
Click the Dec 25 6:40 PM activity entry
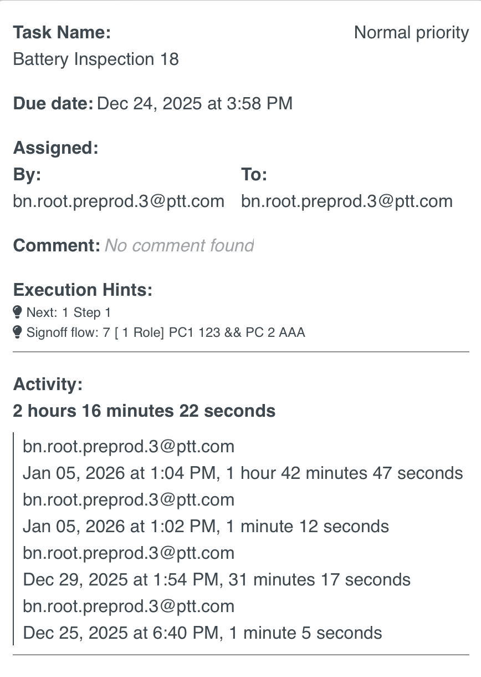[x=202, y=633]
